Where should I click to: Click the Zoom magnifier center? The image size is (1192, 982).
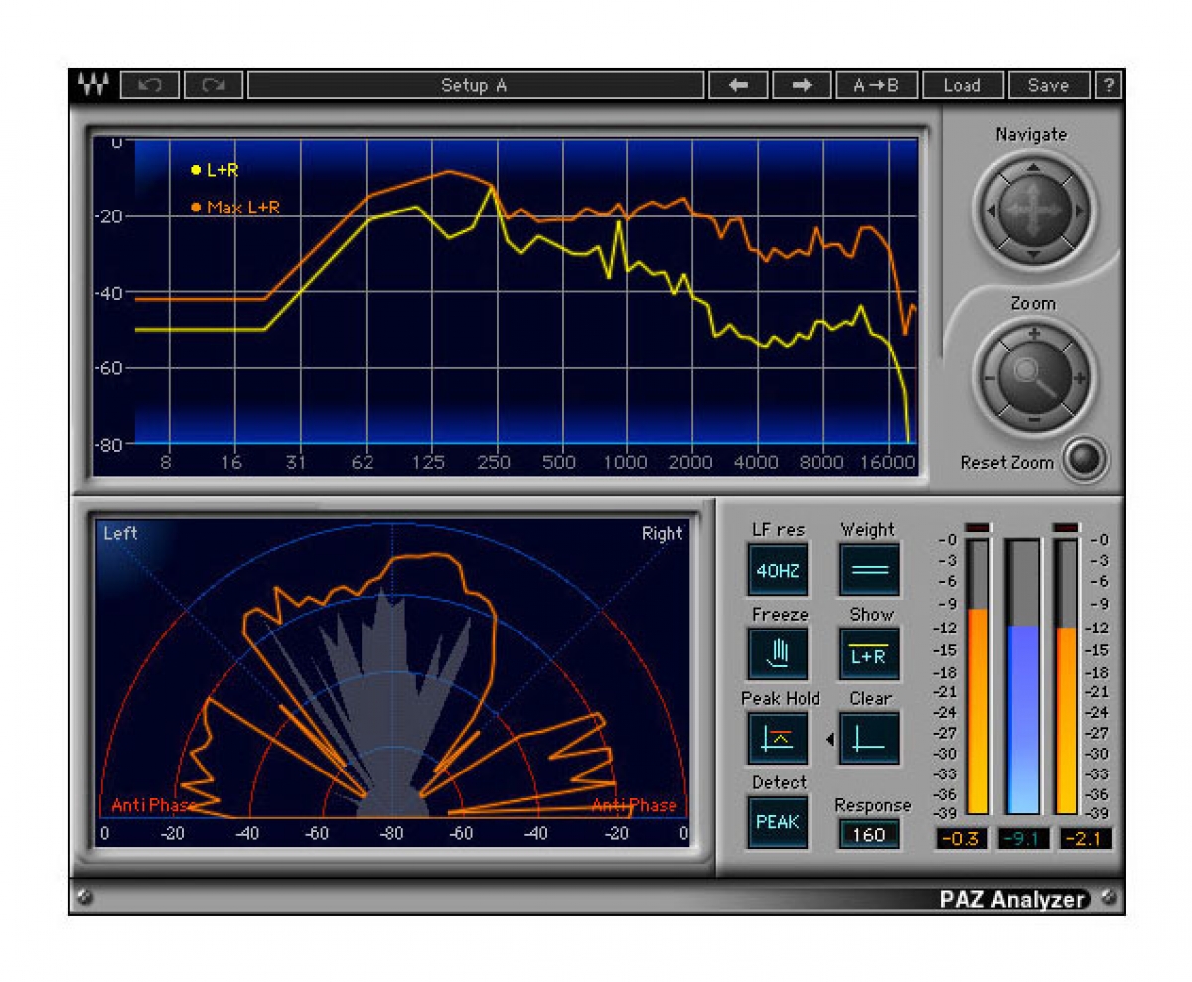pos(1033,377)
